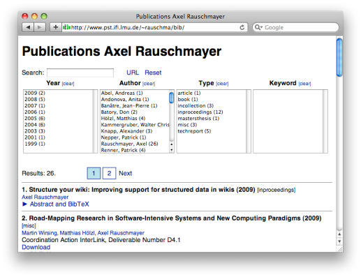Select author Batory, Don (2)

pos(119,112)
